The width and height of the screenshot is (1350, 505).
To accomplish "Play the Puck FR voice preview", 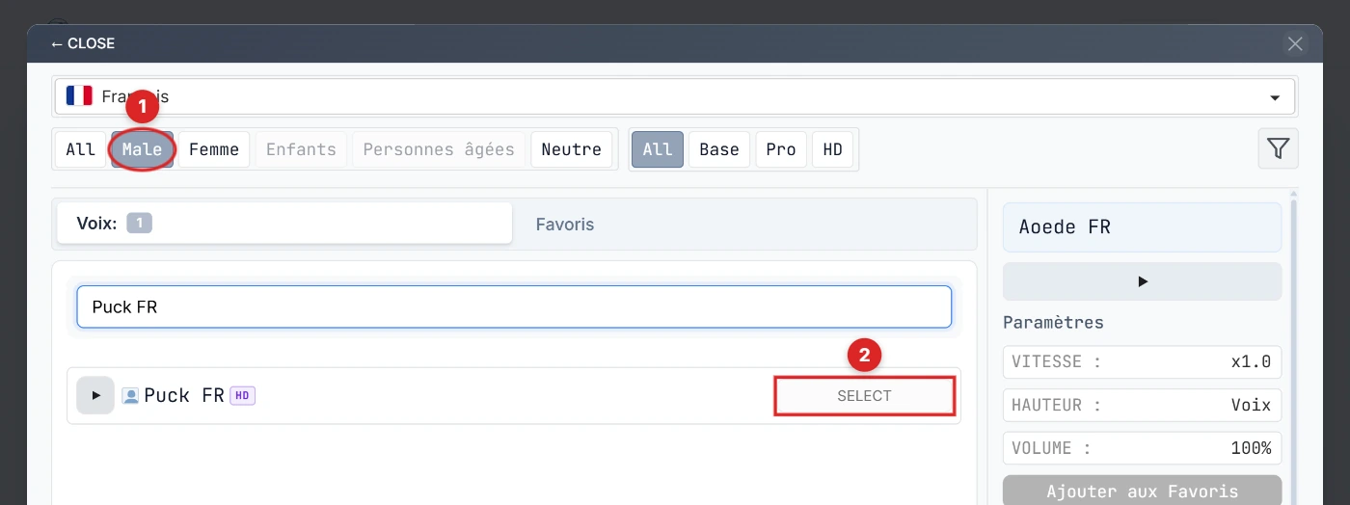I will click(95, 395).
